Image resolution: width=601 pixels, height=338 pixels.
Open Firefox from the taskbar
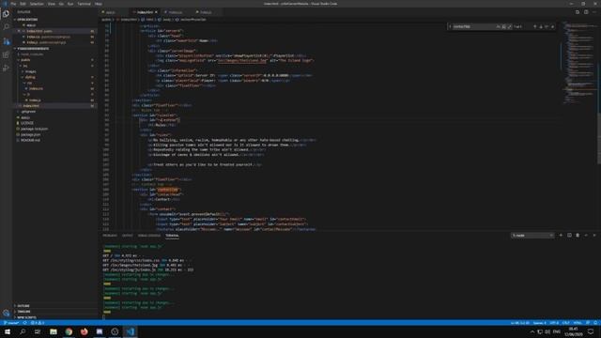click(84, 331)
